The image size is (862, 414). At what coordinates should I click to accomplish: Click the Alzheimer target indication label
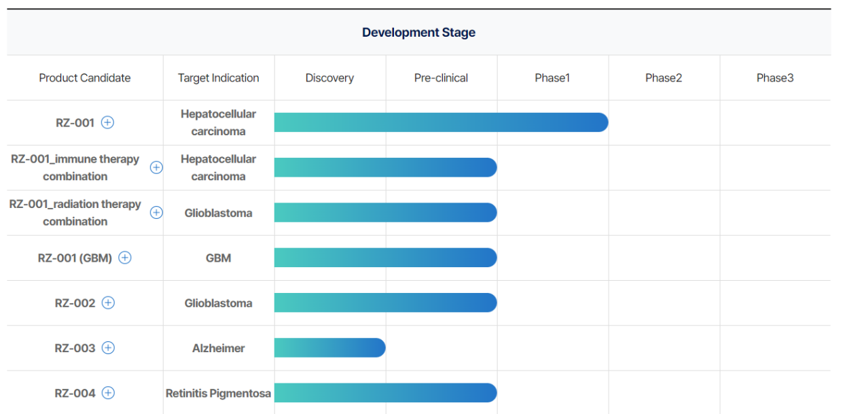click(218, 348)
